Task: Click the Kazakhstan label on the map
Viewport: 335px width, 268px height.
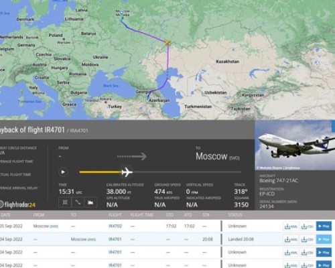Action: tap(228, 62)
